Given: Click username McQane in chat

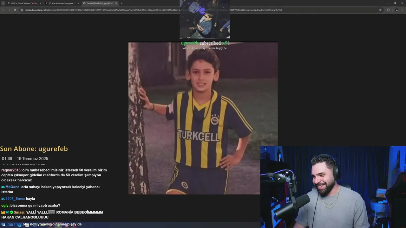Looking at the screenshot, I should pyautogui.click(x=13, y=187).
